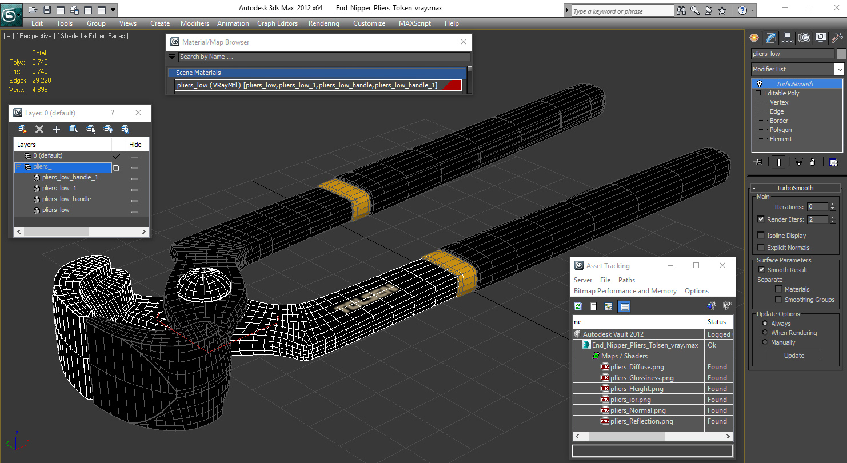Screen dimensions: 847x463
Task: Open the Create command panel tab
Action: coord(754,38)
